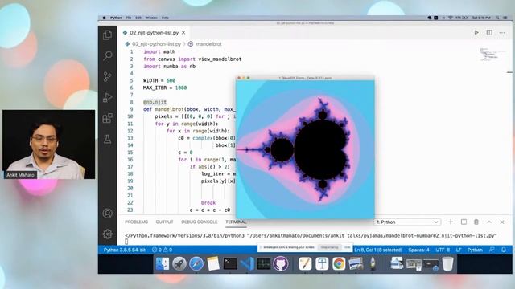
Task: Click Visual Studio Code dock icon
Action: pyautogui.click(x=247, y=263)
